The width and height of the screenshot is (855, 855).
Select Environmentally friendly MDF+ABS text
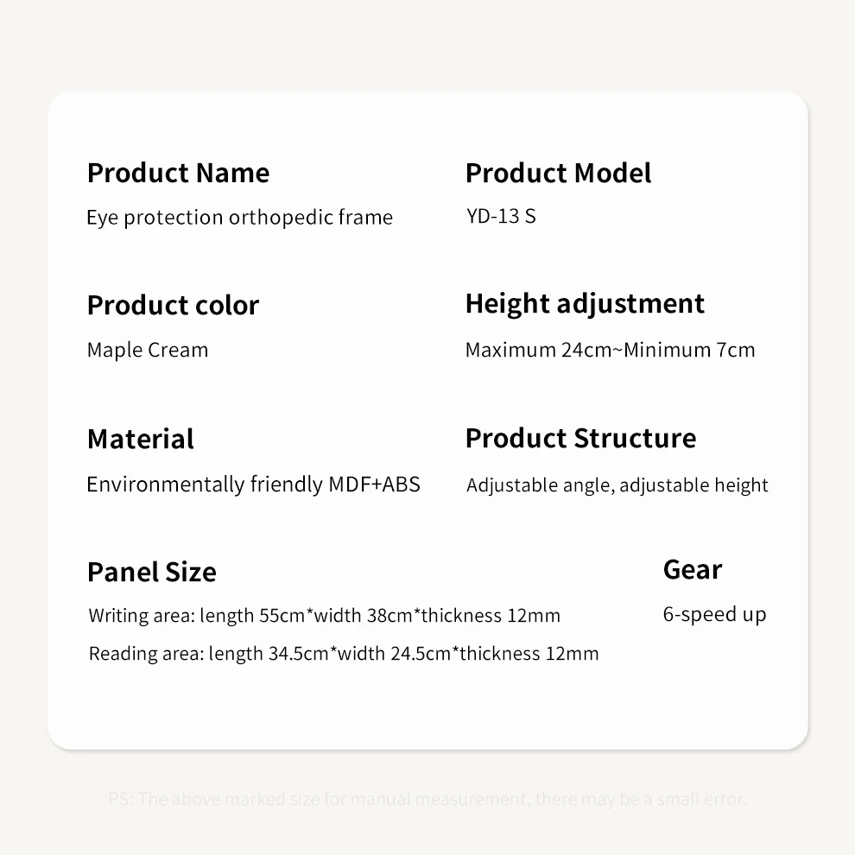(254, 484)
